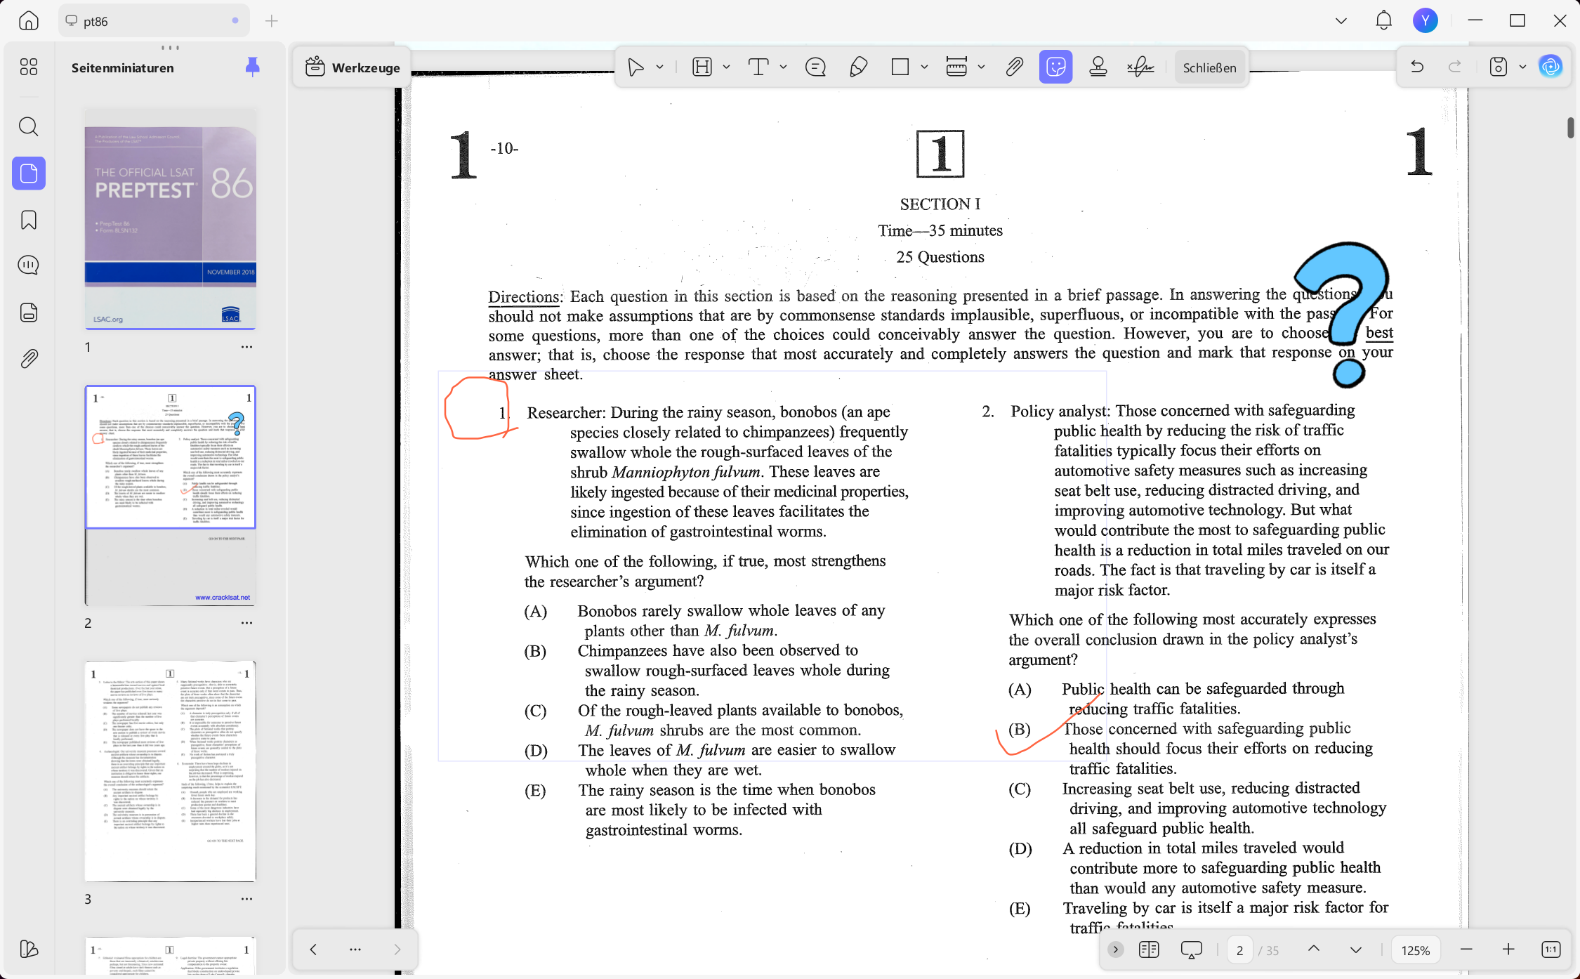Unpin the Seitenminiaturen panel
Screen dimensions: 1580x979
click(x=253, y=67)
